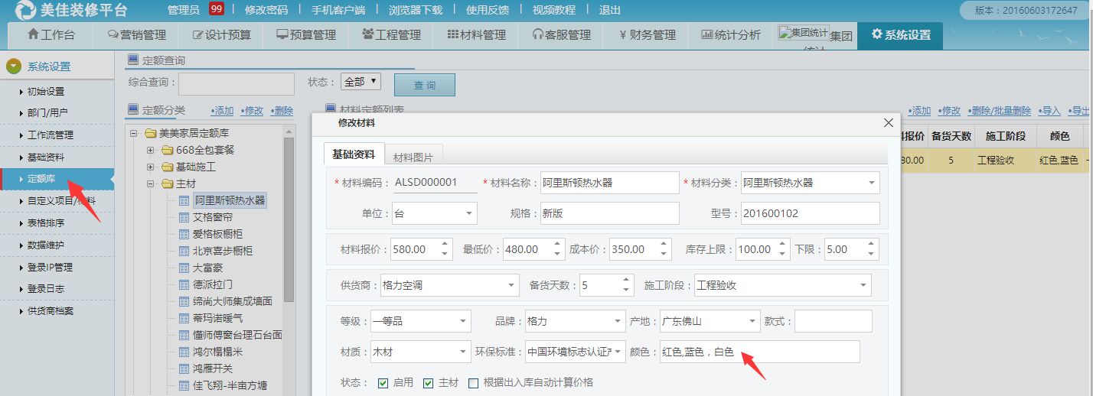
Task: Switch to the 材料图片 tab
Action: tap(413, 157)
